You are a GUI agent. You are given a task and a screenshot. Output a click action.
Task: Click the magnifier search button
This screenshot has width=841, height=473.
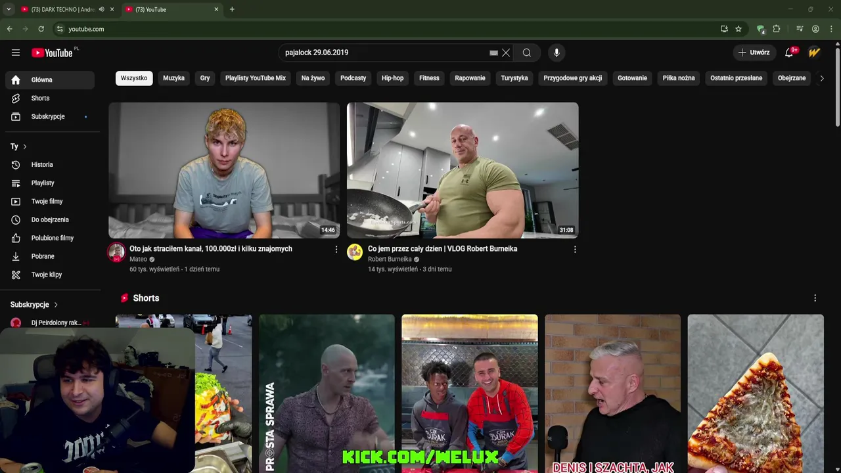pos(527,53)
